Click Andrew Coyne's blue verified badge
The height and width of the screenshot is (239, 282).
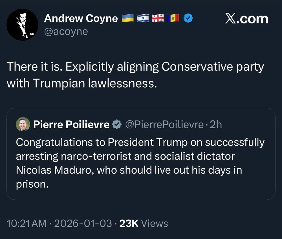[188, 19]
